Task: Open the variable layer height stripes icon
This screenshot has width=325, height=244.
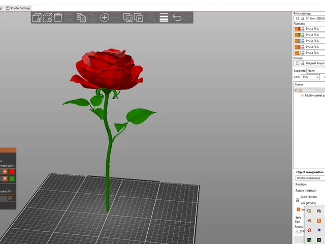Action: (x=164, y=18)
